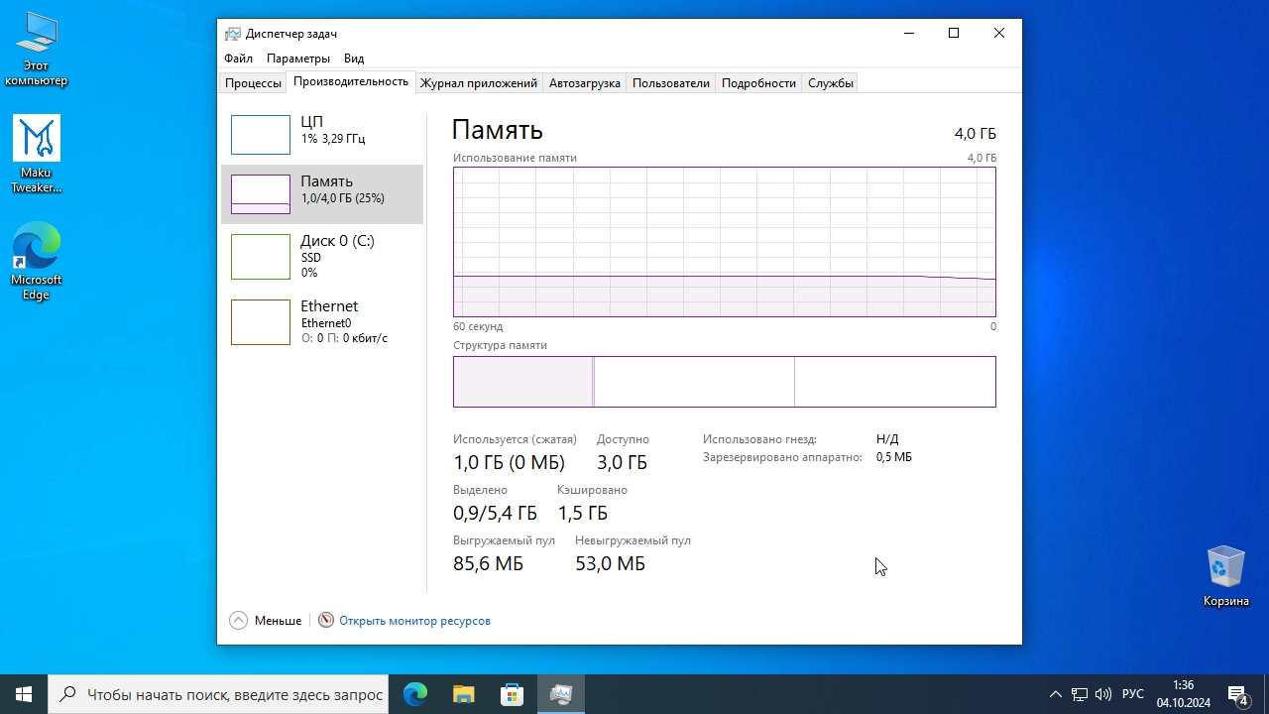
Task: Switch to Журнал приложений tab
Action: (479, 83)
